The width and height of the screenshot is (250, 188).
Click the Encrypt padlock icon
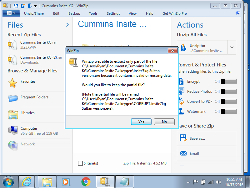pyautogui.click(x=181, y=81)
